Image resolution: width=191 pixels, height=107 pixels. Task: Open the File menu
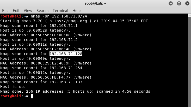tap(5, 11)
